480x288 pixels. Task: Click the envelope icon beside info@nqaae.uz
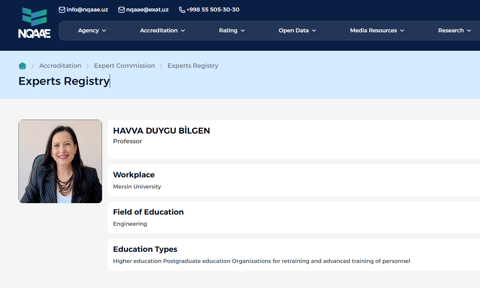click(x=62, y=10)
